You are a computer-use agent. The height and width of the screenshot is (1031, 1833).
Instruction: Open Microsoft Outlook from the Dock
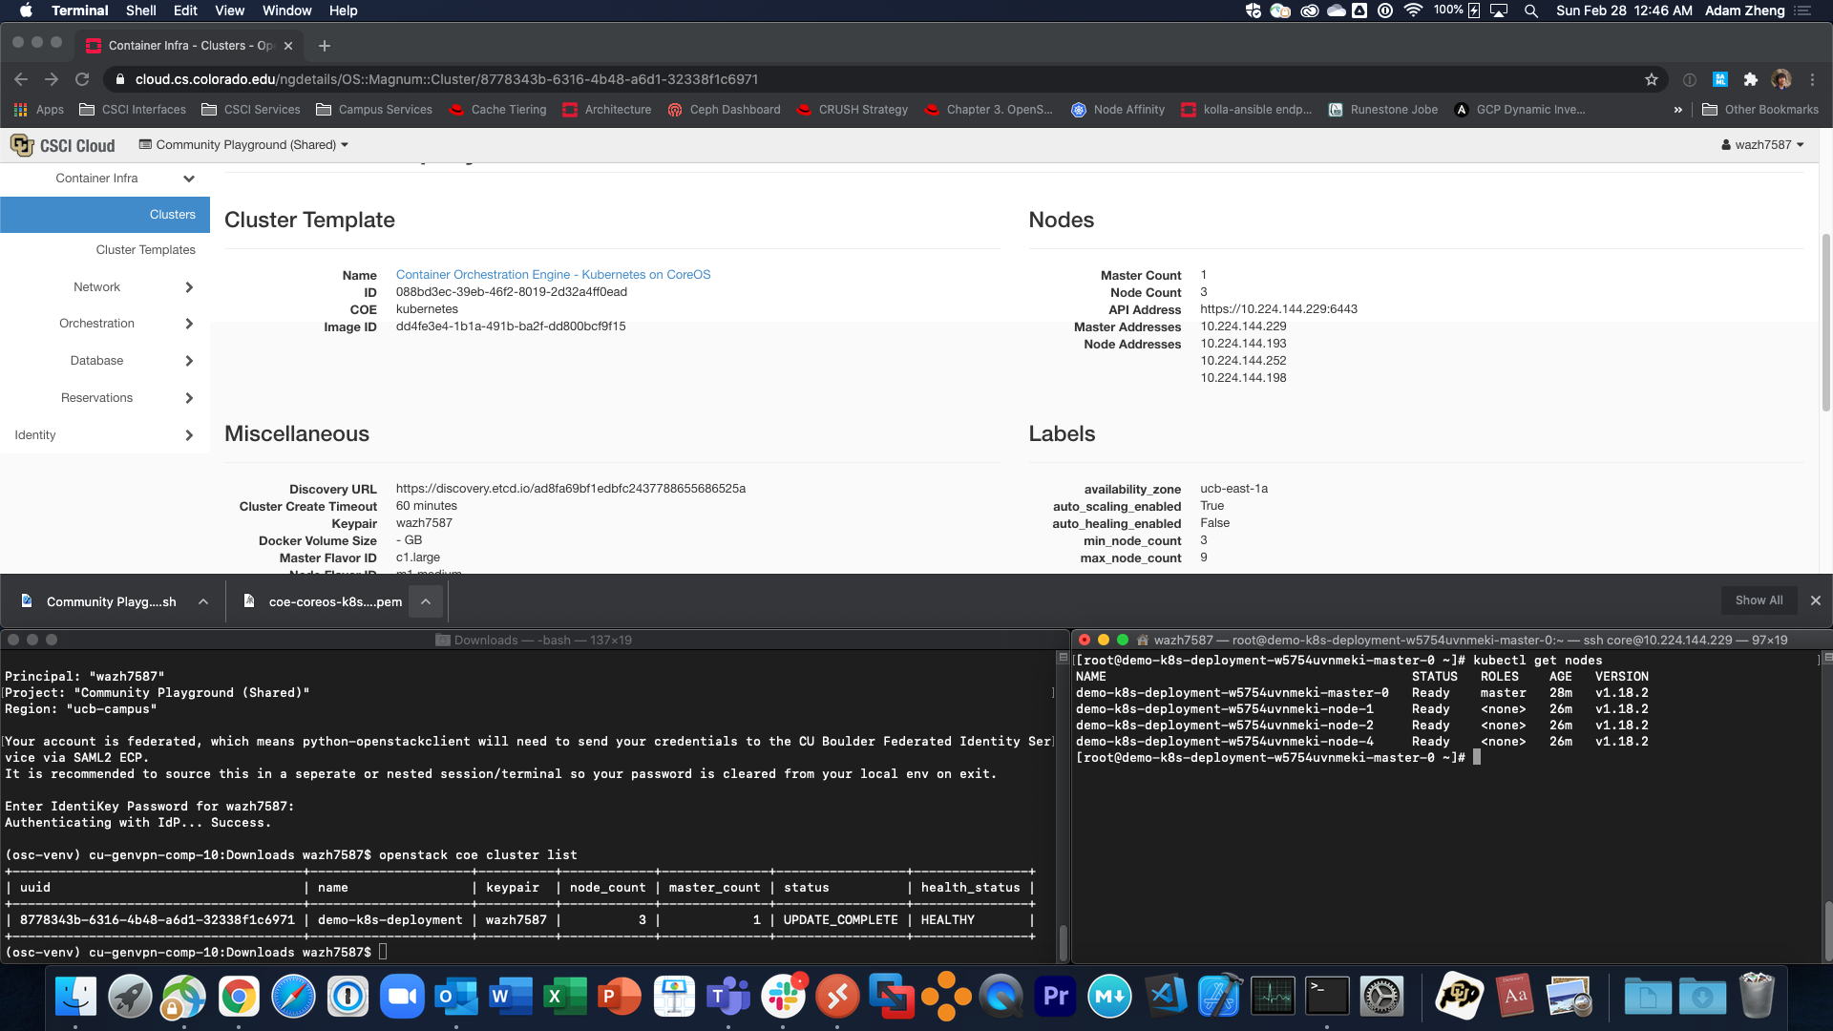pos(456,997)
